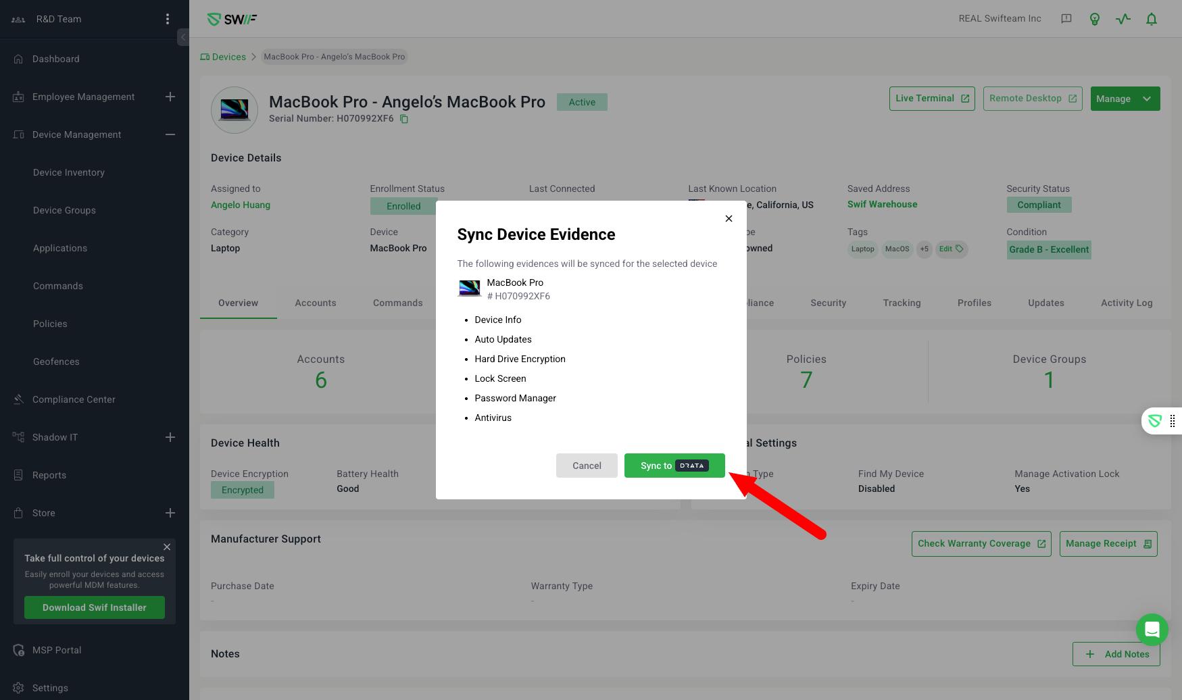Collapse the sidebar with the arrow handle
This screenshot has width=1182, height=700.
[182, 37]
